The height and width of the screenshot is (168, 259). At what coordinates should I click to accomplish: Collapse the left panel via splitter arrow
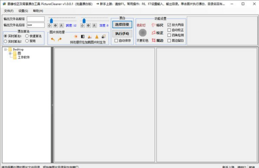[52, 105]
